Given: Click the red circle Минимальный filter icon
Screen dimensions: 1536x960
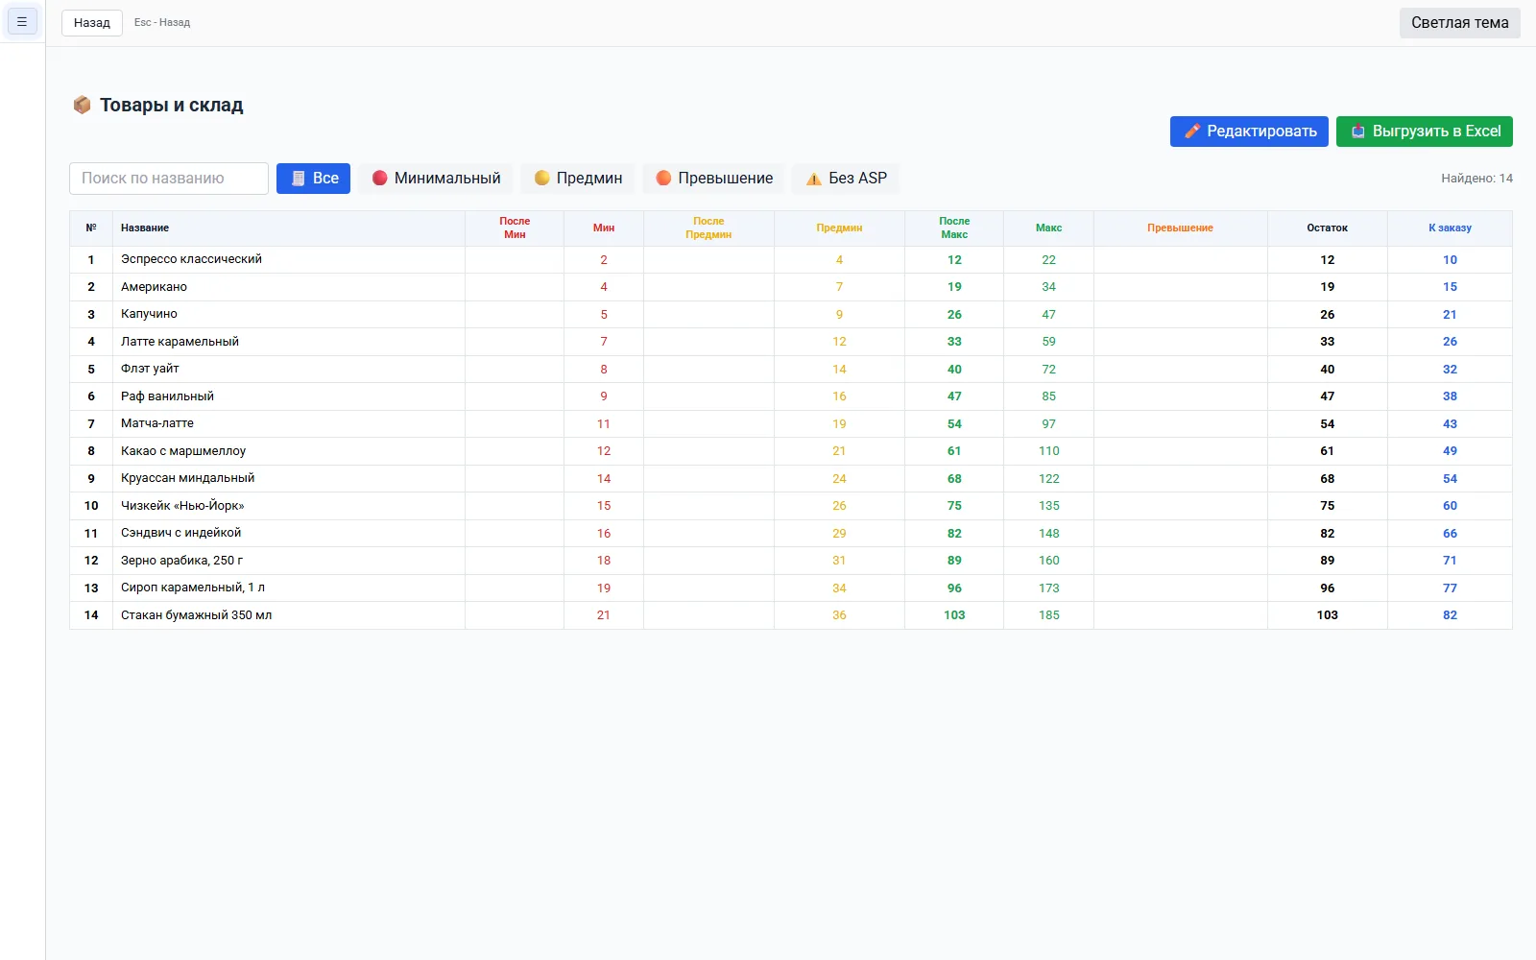Looking at the screenshot, I should 379,178.
